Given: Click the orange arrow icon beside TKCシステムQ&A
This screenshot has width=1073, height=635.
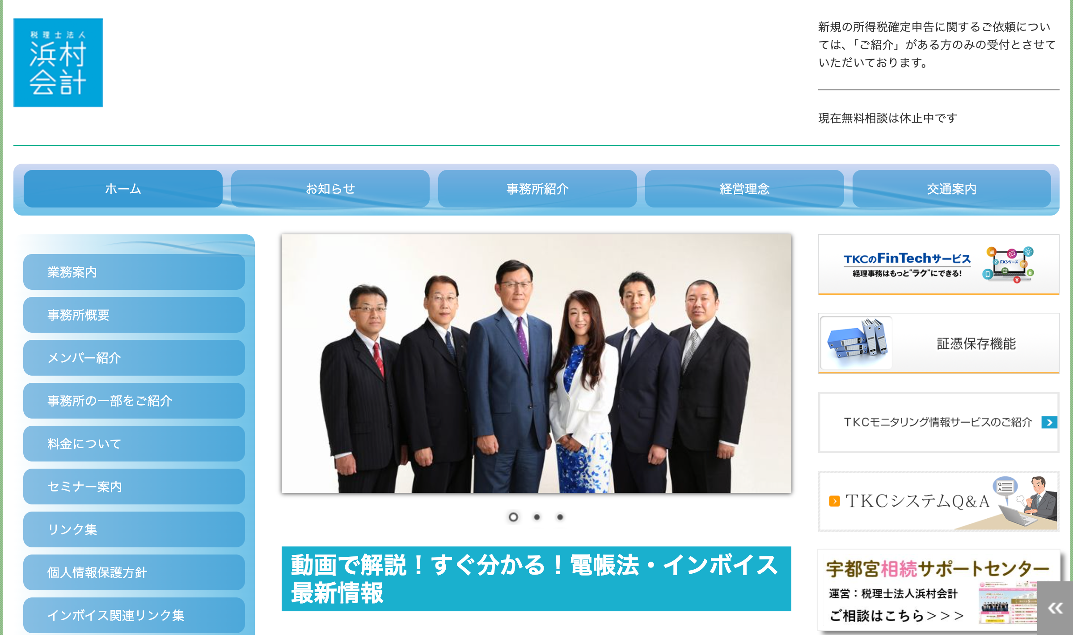Looking at the screenshot, I should [834, 501].
